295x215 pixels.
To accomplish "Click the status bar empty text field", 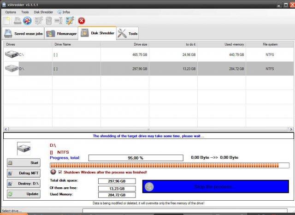I will [x=185, y=210].
